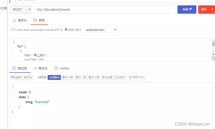Select 全部展开 expand all option
The image size is (215, 129).
(54, 77)
